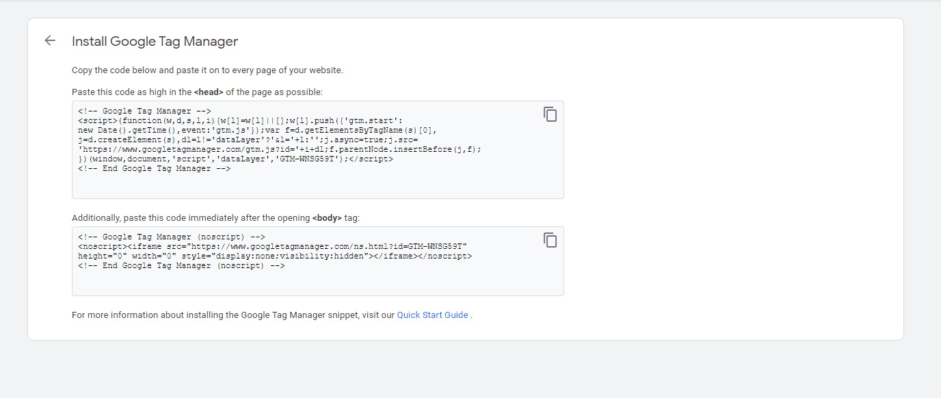Click the 'Paste this code as high in the <head>' instruction
Screen dimensions: 941x398
[198, 92]
